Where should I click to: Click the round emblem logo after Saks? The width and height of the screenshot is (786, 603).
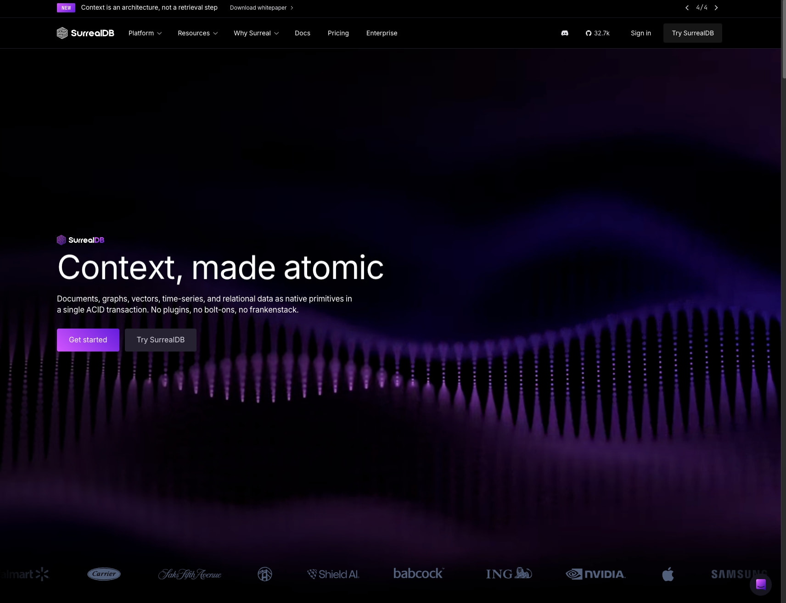pos(264,574)
